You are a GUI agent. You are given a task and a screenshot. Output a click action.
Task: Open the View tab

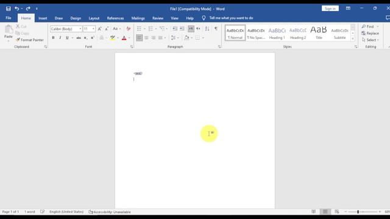click(x=175, y=18)
